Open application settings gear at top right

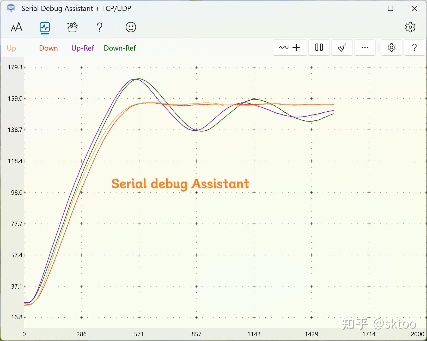point(410,27)
